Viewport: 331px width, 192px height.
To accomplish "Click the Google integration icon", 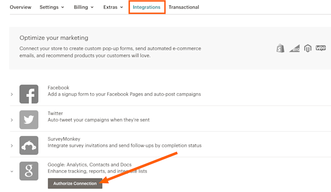I will (29, 171).
